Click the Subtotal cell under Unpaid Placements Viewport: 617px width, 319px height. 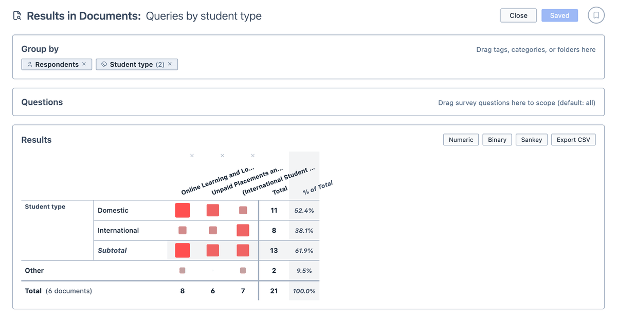(213, 250)
